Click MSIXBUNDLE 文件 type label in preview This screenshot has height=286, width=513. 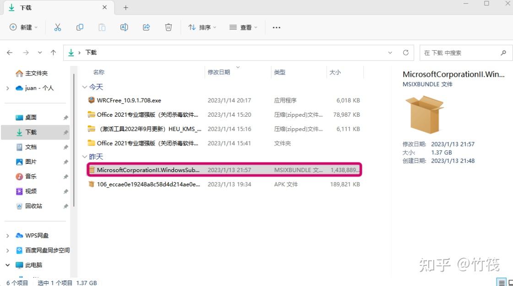click(x=427, y=84)
